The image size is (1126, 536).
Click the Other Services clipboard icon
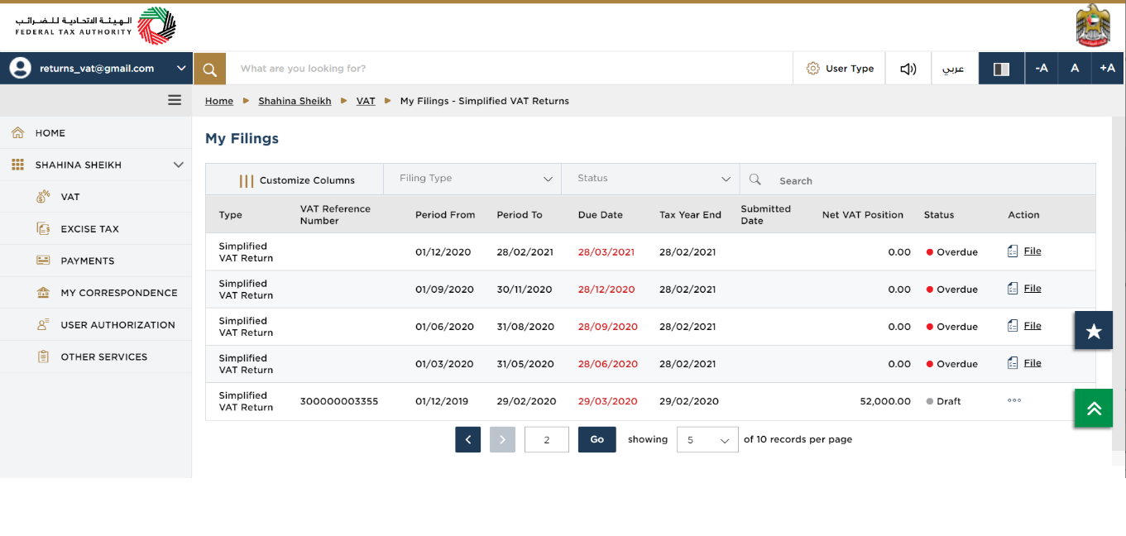(x=43, y=357)
